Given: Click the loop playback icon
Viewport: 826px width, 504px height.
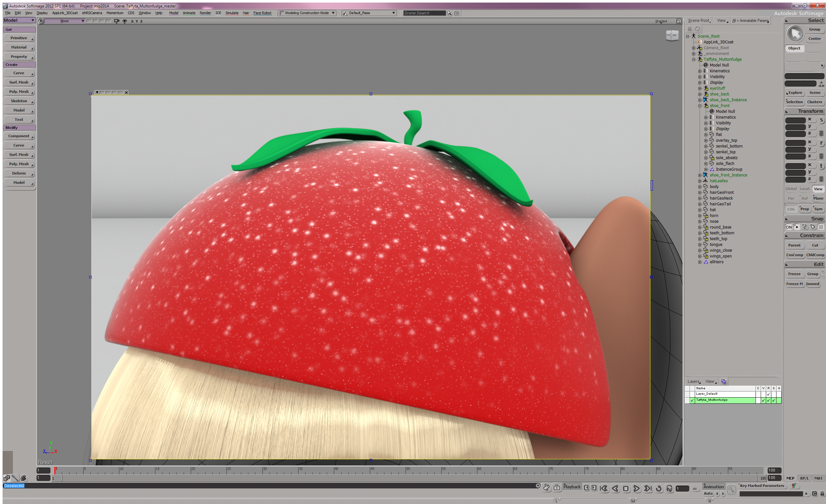Looking at the screenshot, I should click(658, 489).
